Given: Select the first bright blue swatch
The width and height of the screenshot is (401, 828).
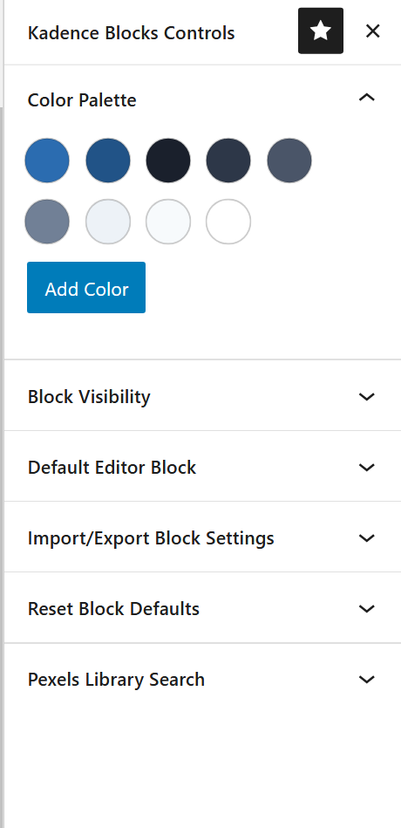Looking at the screenshot, I should [x=47, y=161].
